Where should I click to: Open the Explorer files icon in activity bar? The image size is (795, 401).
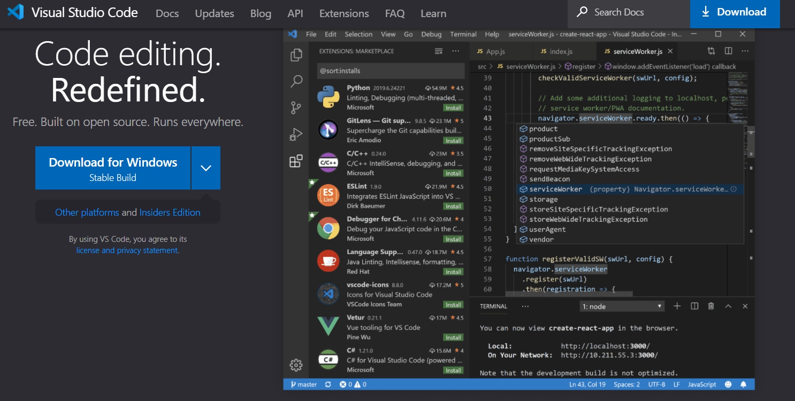(296, 55)
